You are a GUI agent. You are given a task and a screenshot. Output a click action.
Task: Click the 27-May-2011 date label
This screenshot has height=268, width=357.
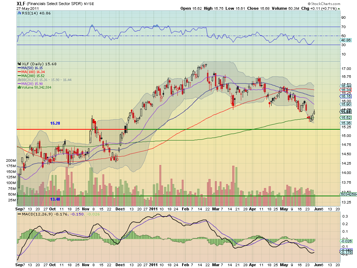27,9
